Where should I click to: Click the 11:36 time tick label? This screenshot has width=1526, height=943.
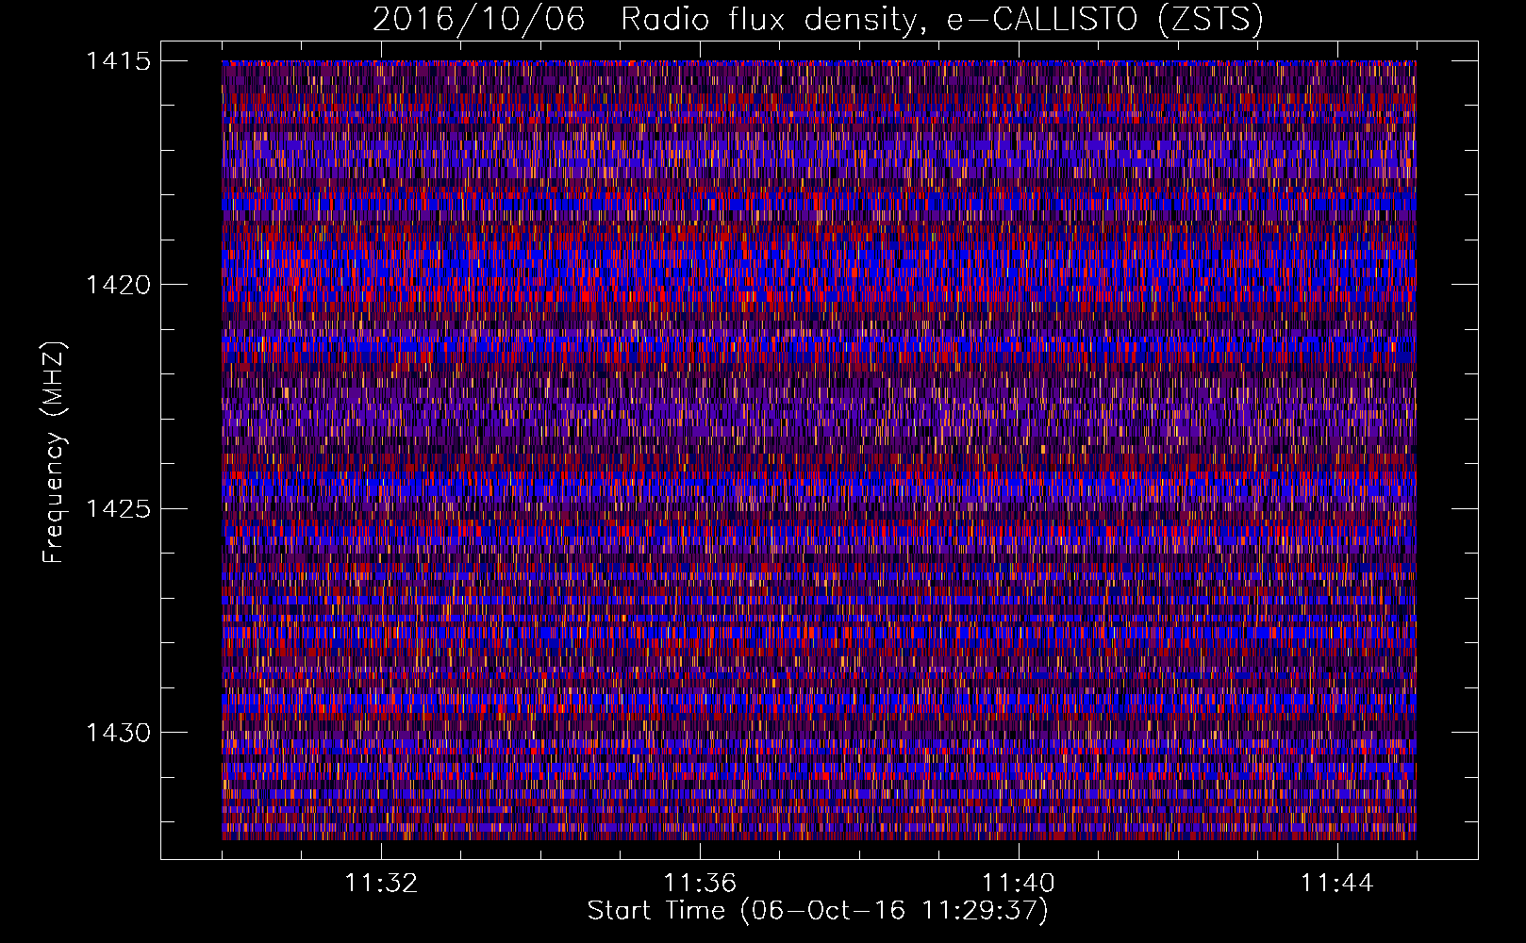point(700,884)
